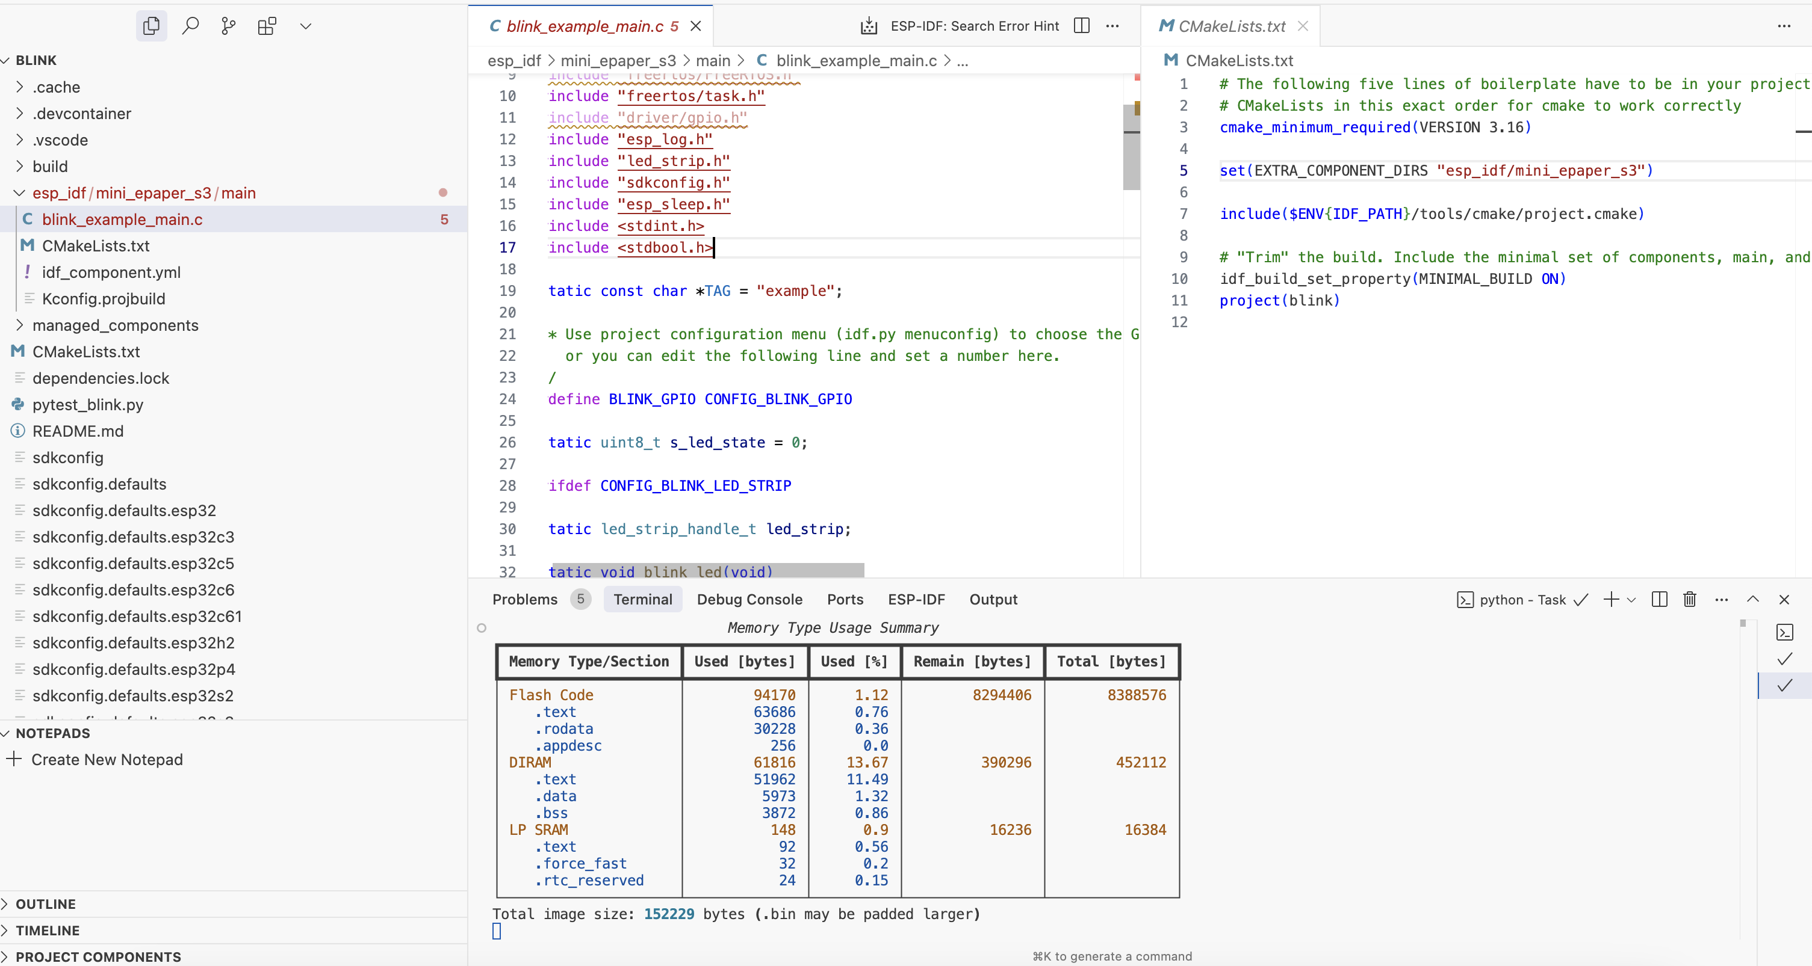Split the terminal panel
Viewport: 1812px width, 966px height.
tap(1659, 599)
